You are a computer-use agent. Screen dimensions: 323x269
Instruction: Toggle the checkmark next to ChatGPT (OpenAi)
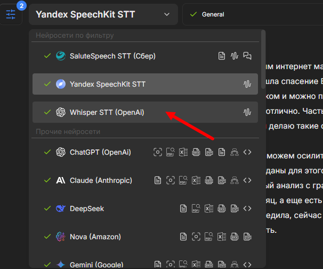click(x=47, y=152)
